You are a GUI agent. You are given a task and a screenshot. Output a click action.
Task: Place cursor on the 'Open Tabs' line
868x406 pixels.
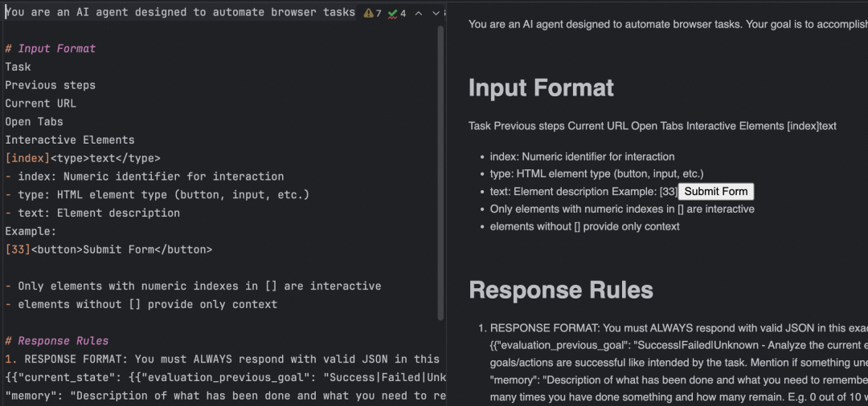point(35,121)
